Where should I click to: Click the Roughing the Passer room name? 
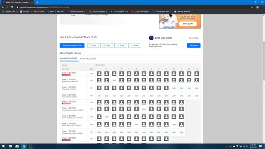(72, 133)
